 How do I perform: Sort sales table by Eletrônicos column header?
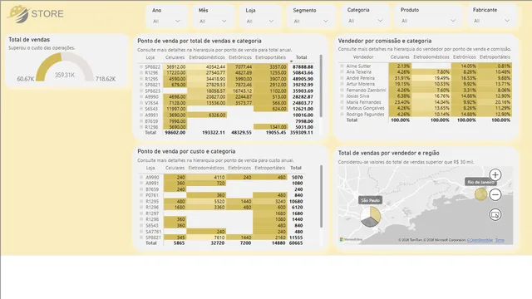tap(240, 57)
